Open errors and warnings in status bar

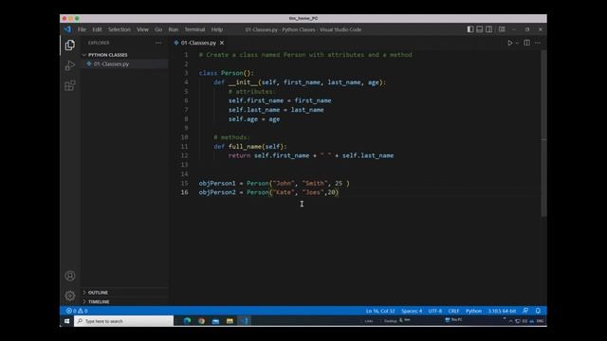point(77,311)
